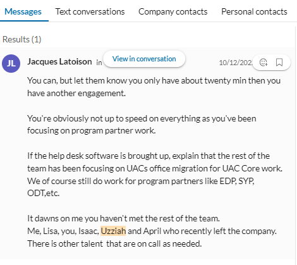The height and width of the screenshot is (265, 297).
Task: Click the JL avatar circle
Action: coord(11,63)
